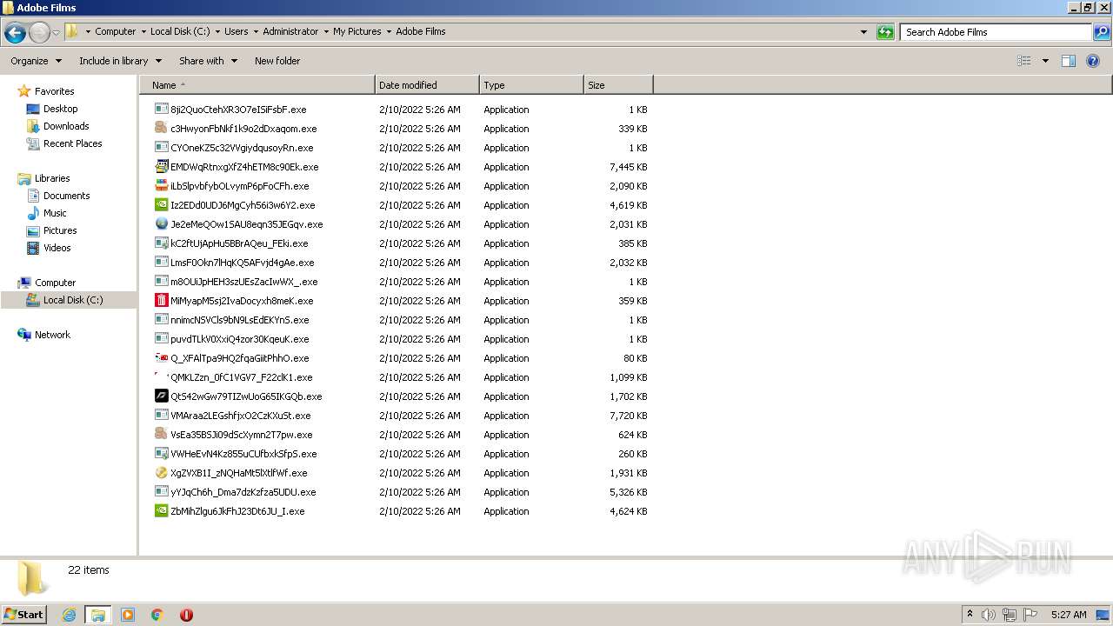Go to My Pictures in the breadcrumb

[357, 31]
